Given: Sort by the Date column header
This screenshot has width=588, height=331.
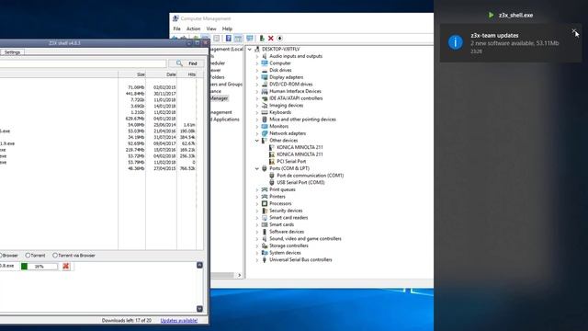Looking at the screenshot, I should [x=161, y=74].
